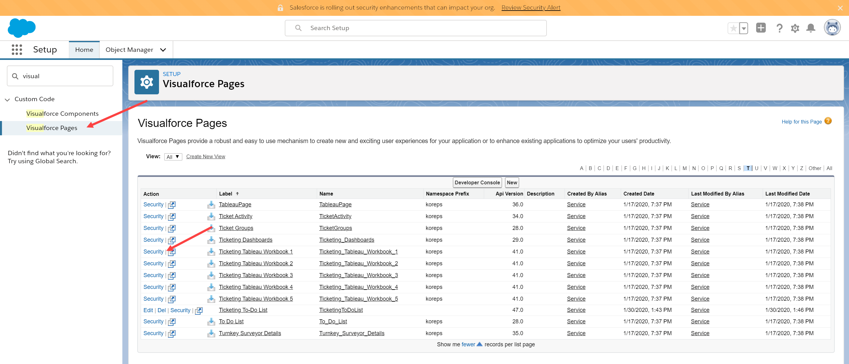Open the Favorites star icon

click(x=733, y=28)
